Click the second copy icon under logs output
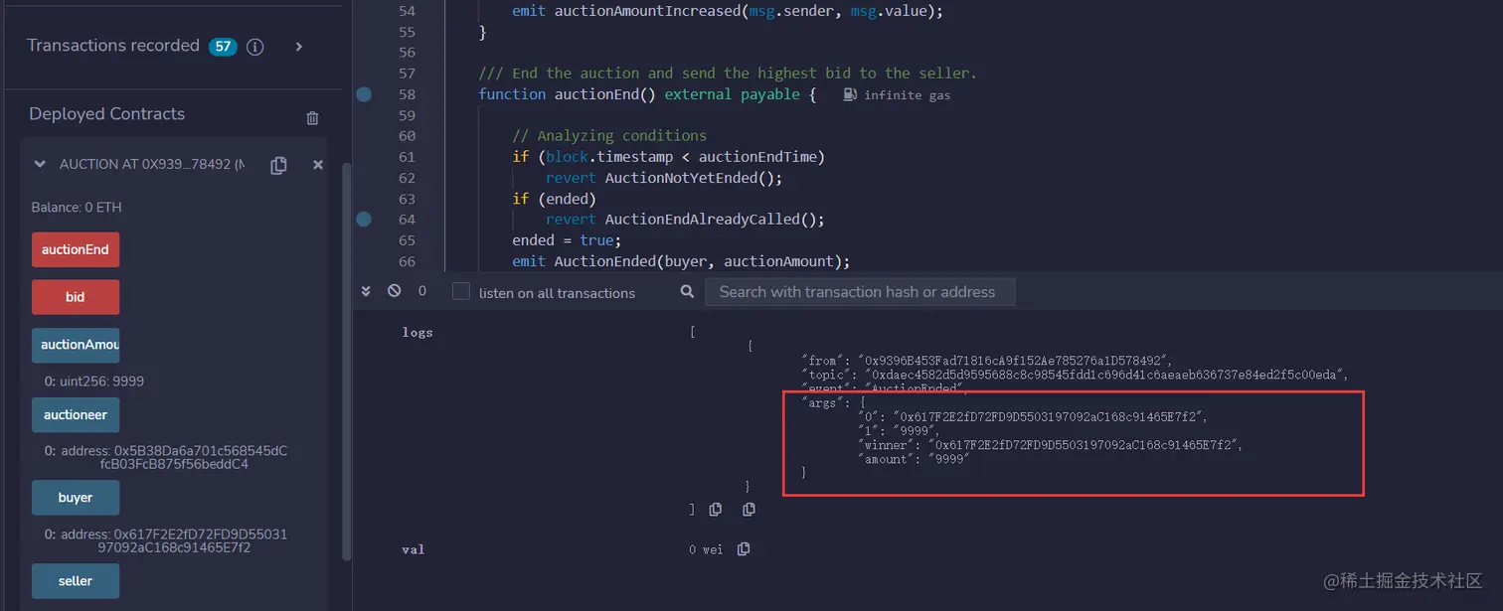The width and height of the screenshot is (1503, 611). pos(749,510)
